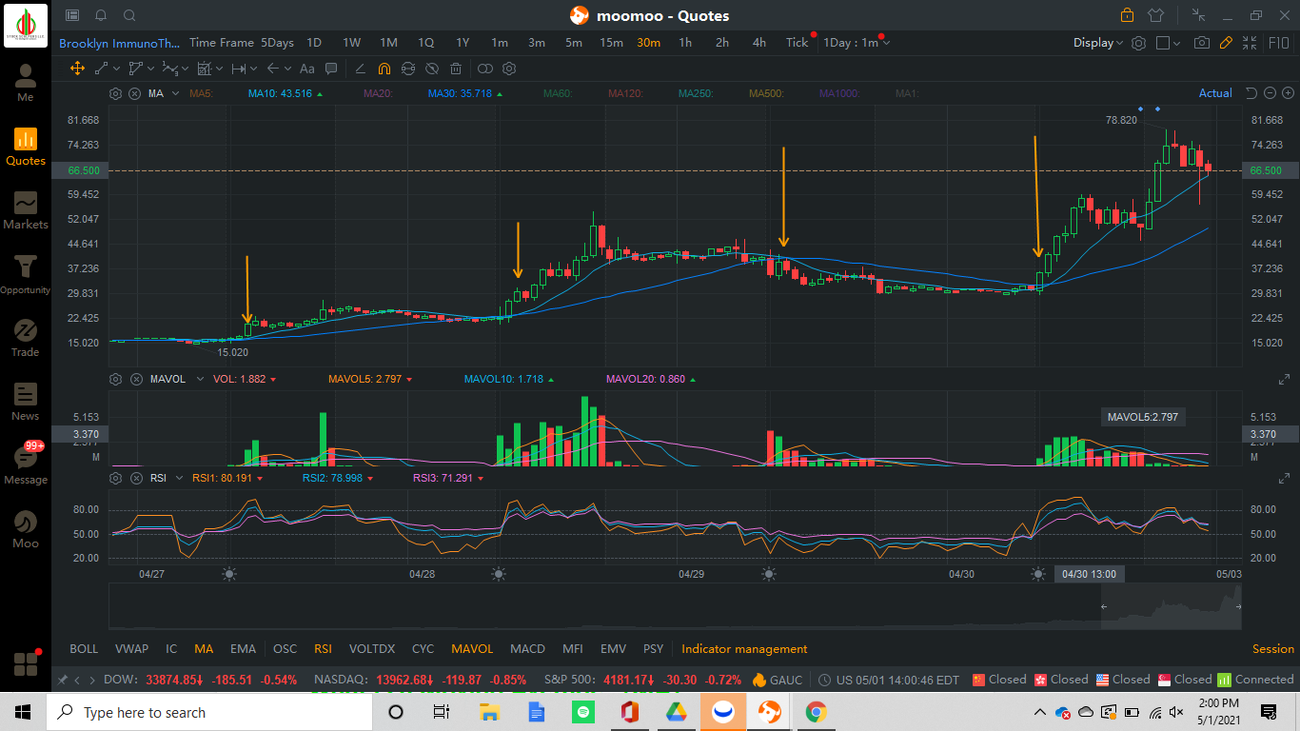The image size is (1300, 731).
Task: Switch to Tick time frame
Action: pyautogui.click(x=797, y=43)
